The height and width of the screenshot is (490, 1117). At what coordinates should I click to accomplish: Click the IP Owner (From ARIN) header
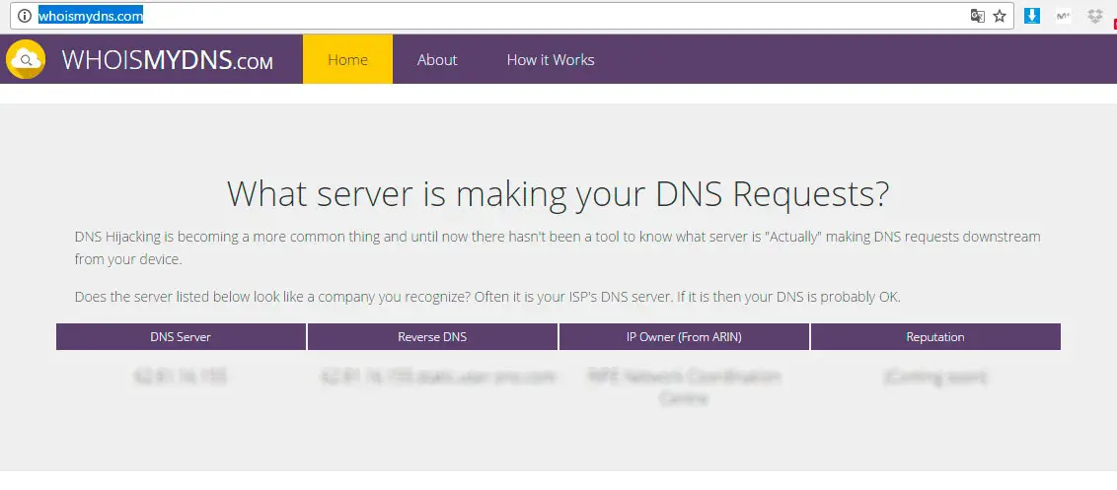pos(684,337)
